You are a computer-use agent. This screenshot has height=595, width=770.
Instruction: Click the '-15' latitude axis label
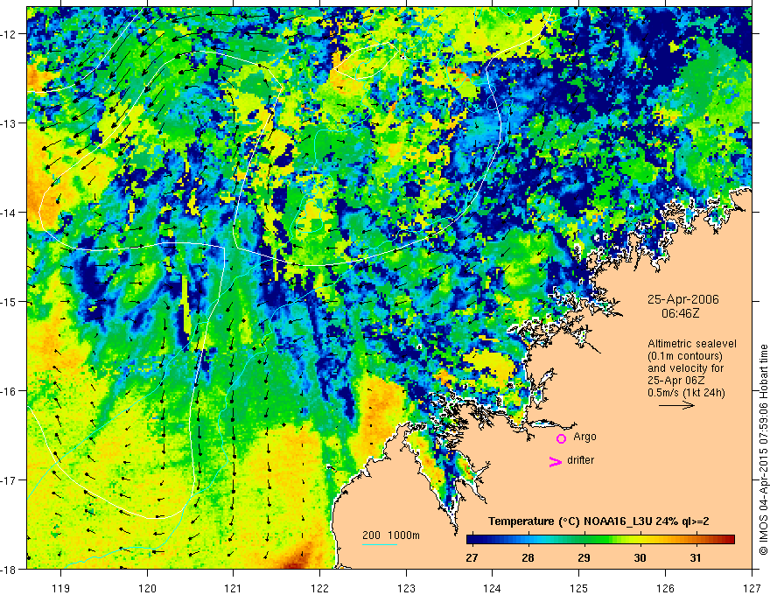coord(10,301)
